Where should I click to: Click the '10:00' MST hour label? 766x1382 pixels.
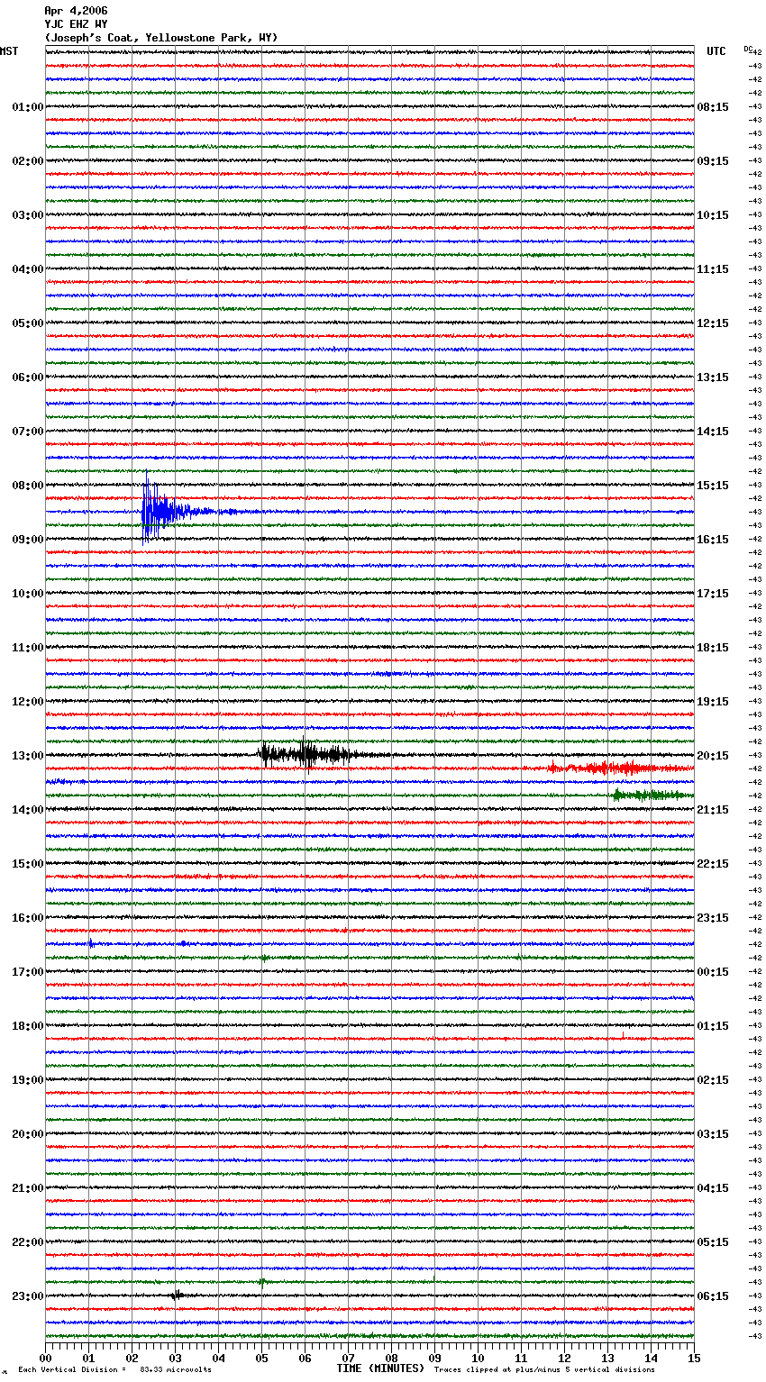[28, 594]
